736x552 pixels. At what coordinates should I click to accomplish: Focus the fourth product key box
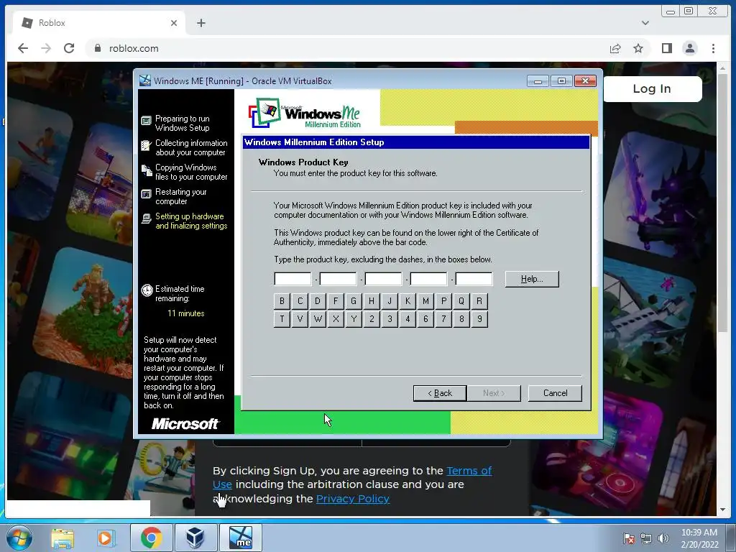(428, 279)
